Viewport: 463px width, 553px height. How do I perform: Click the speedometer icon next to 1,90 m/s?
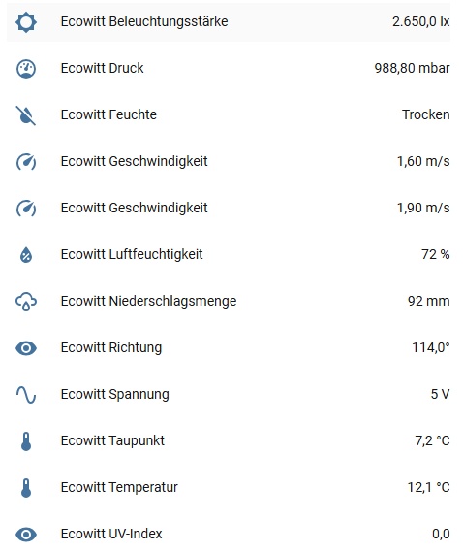click(x=26, y=209)
